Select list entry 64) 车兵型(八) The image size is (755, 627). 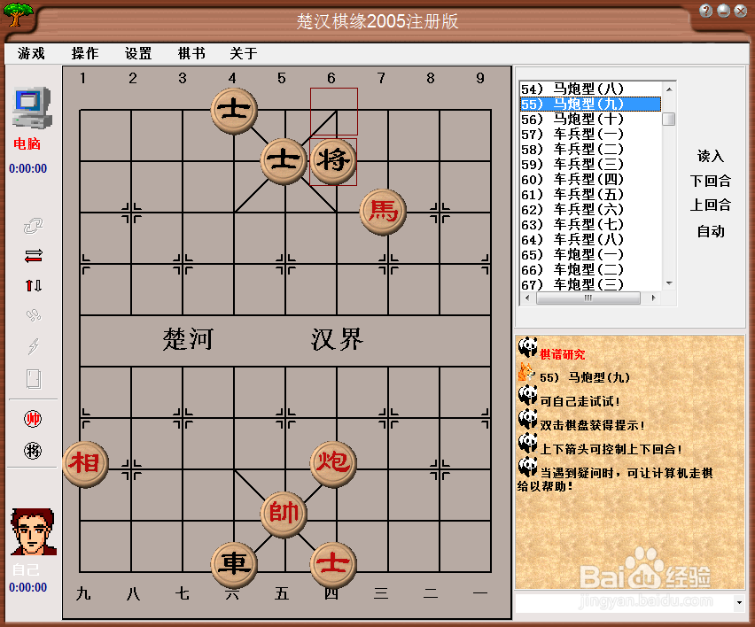590,240
